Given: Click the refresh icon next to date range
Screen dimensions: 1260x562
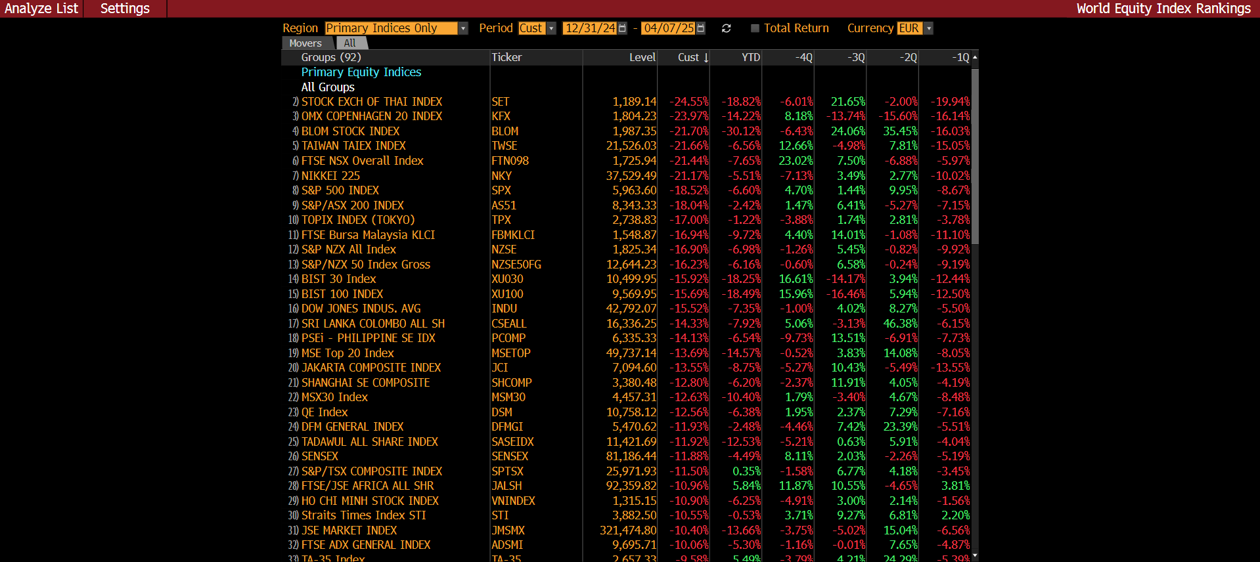Looking at the screenshot, I should pyautogui.click(x=726, y=28).
